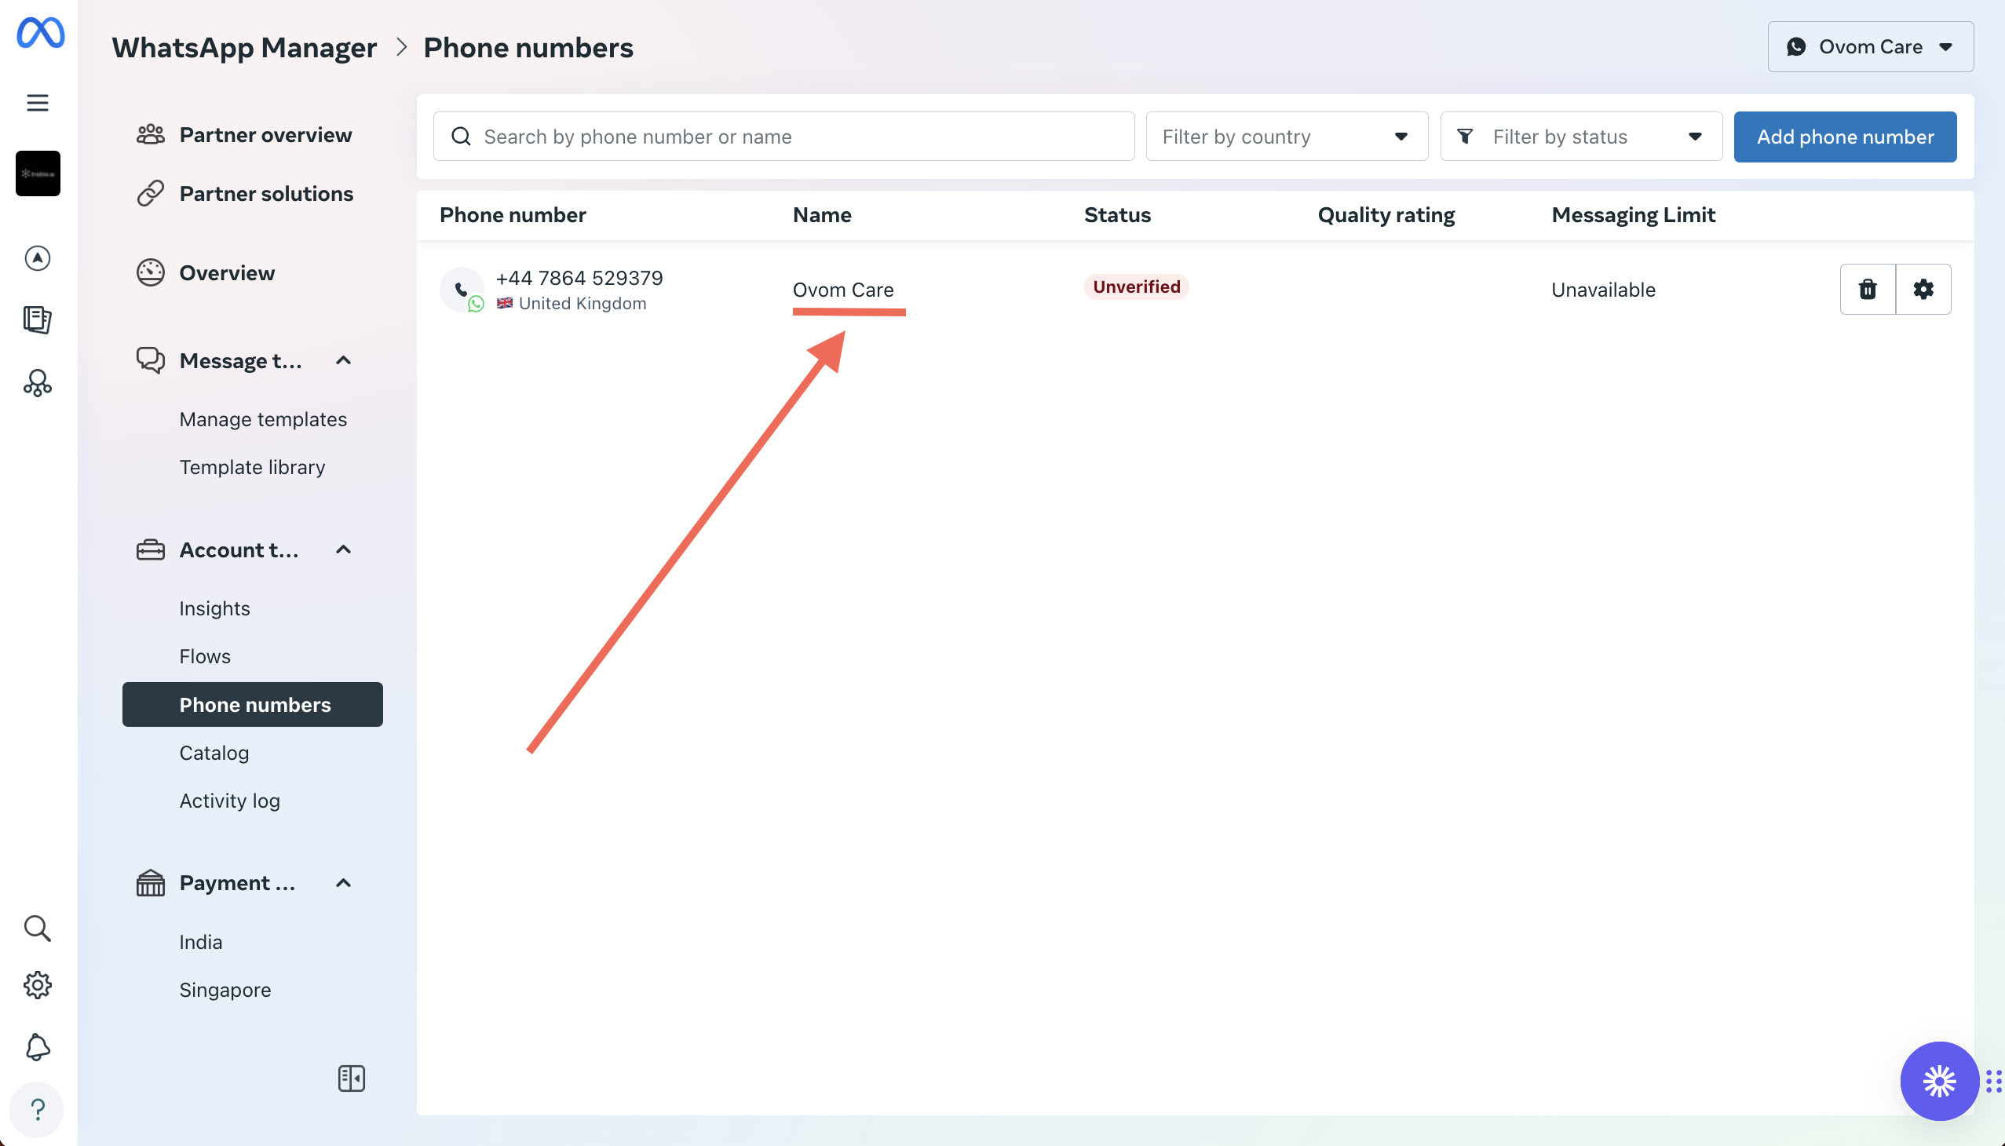The width and height of the screenshot is (2005, 1146).
Task: Click WhatsApp Manager breadcrumb link
Action: (x=244, y=47)
